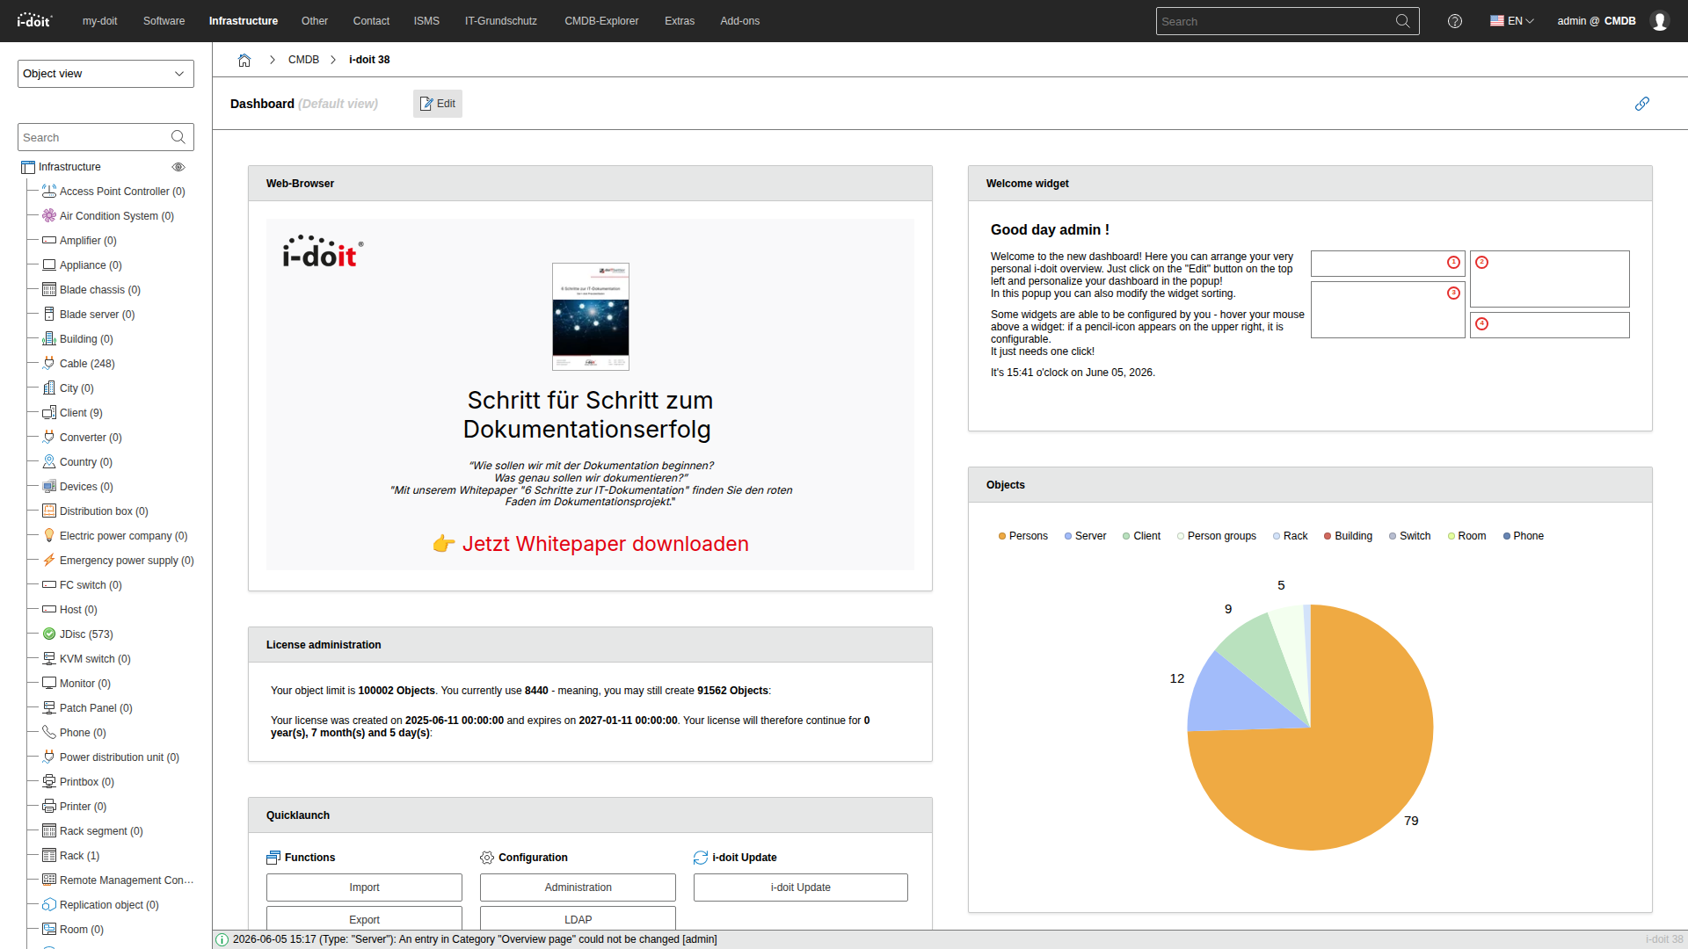Select the Country person-pin icon
1688x949 pixels.
click(x=49, y=461)
